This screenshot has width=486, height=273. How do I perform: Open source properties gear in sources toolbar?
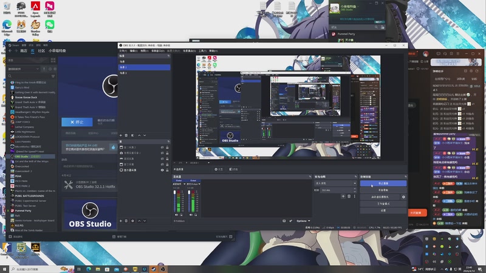point(132,221)
